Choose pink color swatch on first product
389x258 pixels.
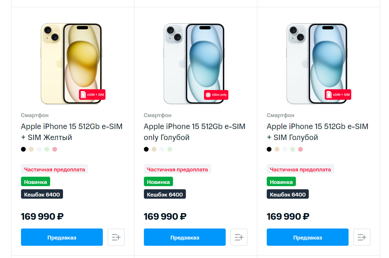[x=55, y=149]
